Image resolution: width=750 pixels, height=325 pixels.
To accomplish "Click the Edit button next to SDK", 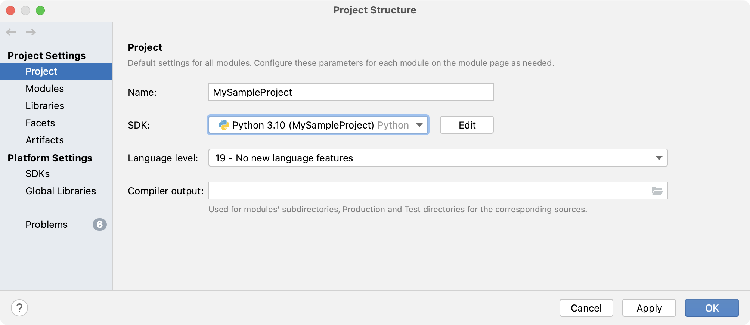I will tap(467, 125).
